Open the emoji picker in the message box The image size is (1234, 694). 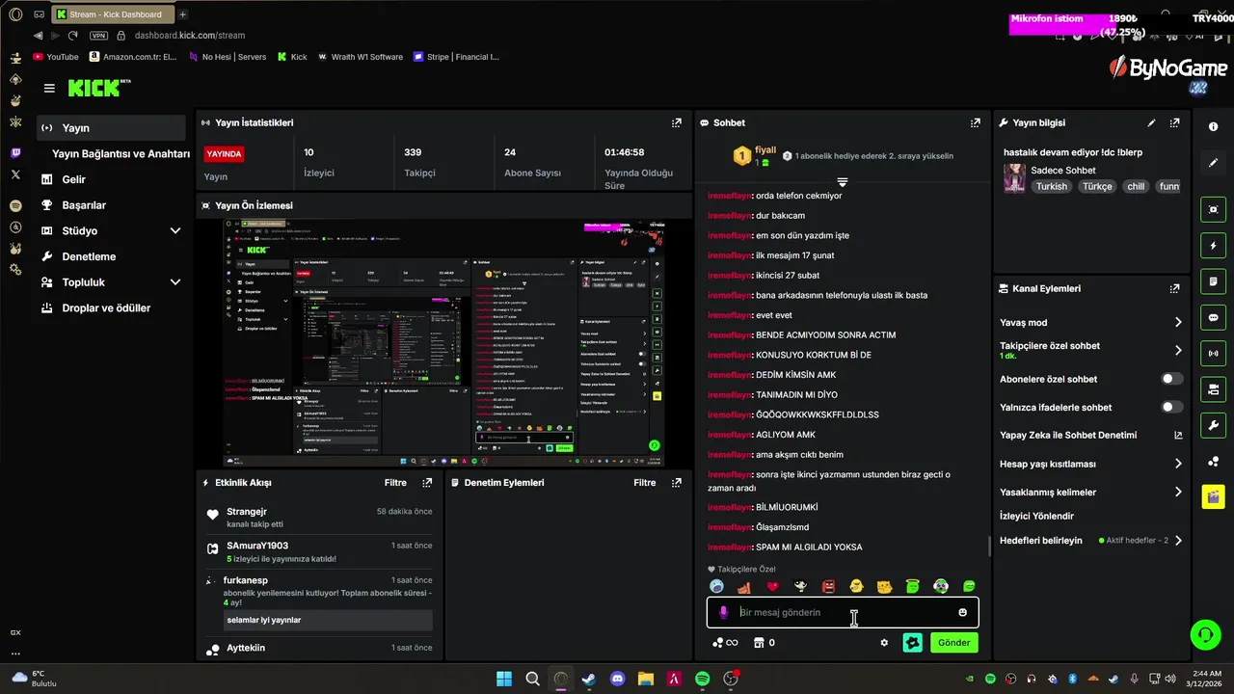click(962, 612)
